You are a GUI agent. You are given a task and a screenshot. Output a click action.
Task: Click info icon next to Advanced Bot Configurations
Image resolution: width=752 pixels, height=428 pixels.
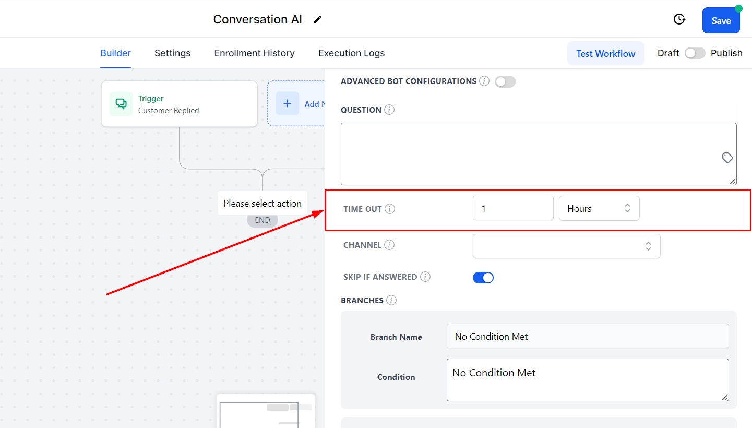[x=484, y=81]
